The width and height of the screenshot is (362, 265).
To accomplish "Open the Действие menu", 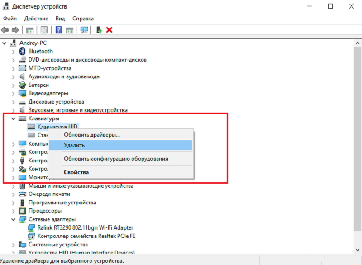I will [x=36, y=19].
